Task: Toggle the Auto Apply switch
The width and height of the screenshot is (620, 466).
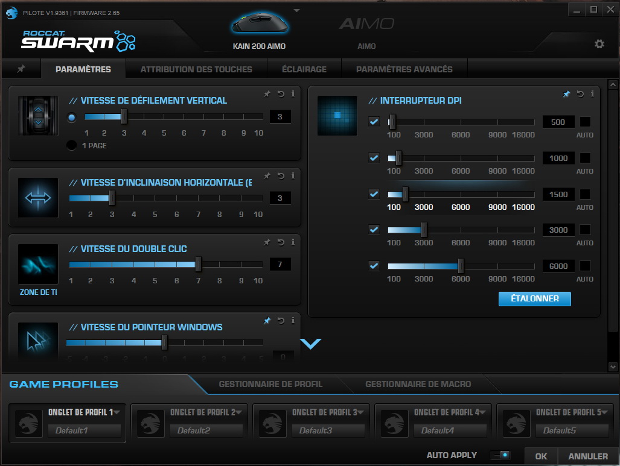Action: (500, 455)
